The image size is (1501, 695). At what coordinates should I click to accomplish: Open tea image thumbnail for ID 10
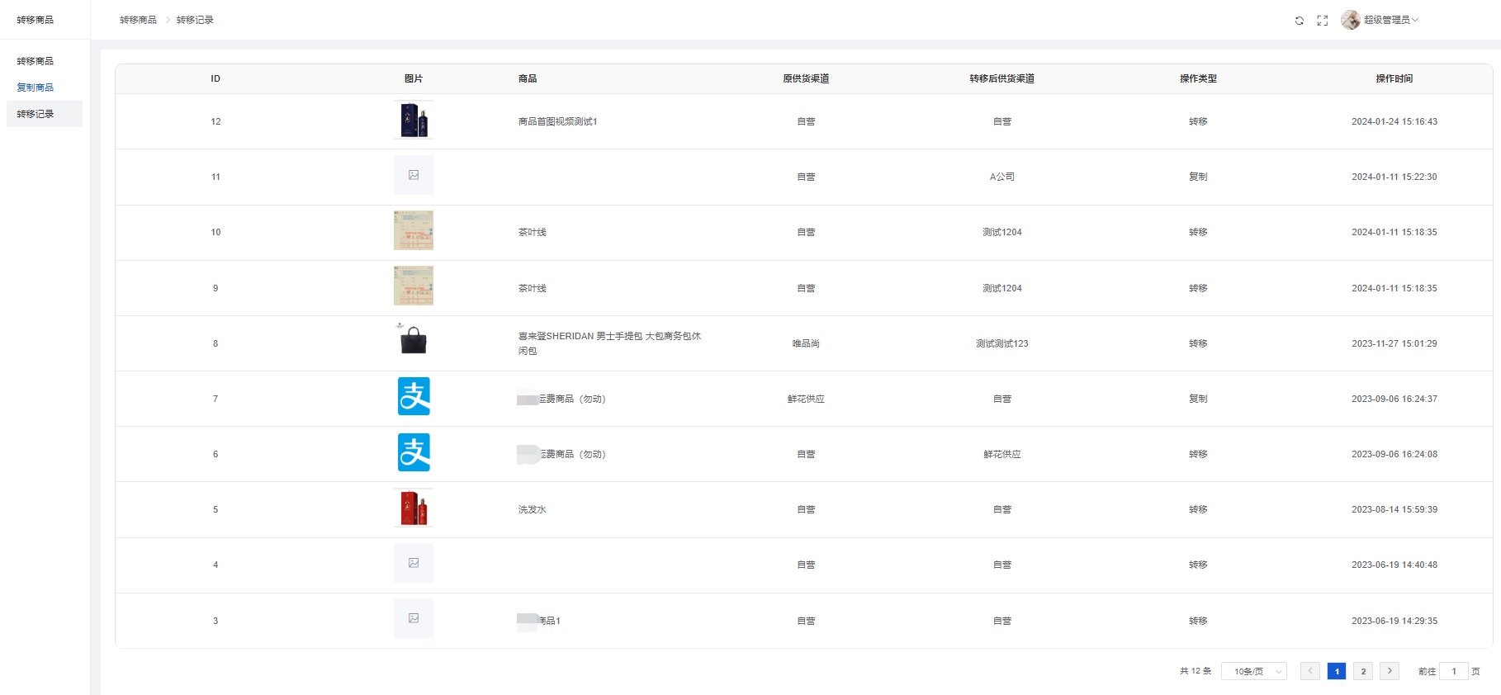tap(414, 231)
